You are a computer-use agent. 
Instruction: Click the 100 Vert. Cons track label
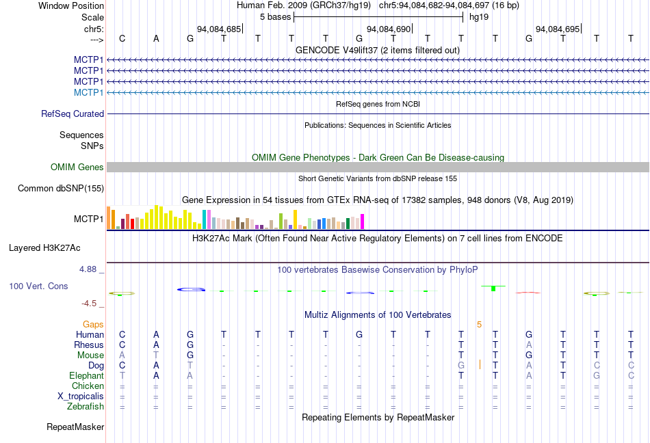pos(38,286)
